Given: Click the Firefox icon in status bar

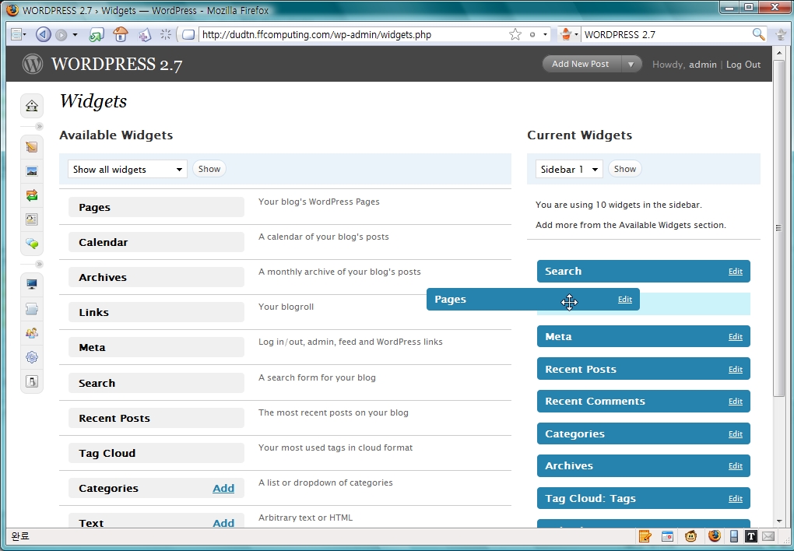Looking at the screenshot, I should (x=714, y=535).
